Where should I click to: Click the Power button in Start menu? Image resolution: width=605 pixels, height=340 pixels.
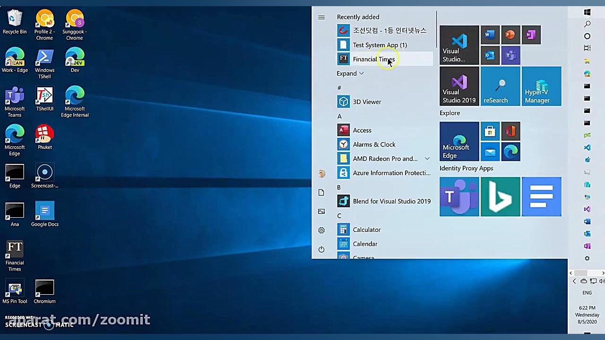click(x=321, y=249)
